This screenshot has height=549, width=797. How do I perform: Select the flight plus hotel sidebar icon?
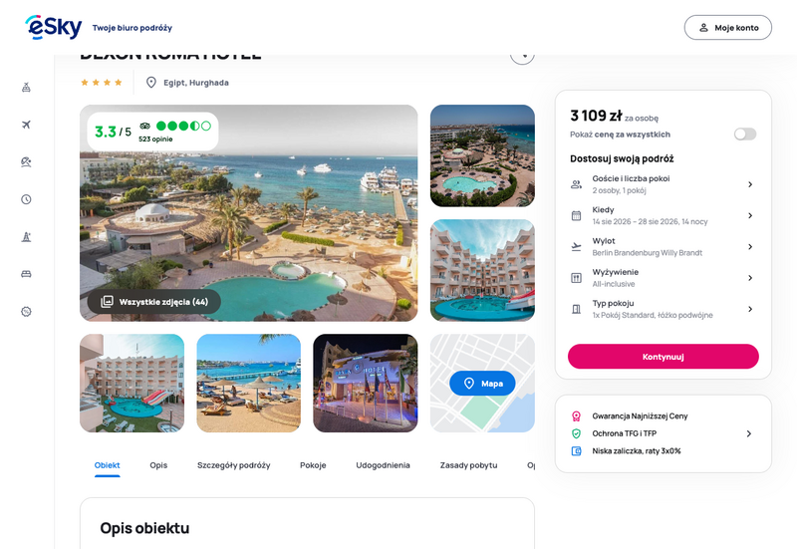click(x=27, y=88)
